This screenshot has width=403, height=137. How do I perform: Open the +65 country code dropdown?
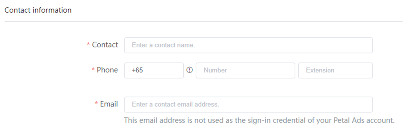point(154,70)
